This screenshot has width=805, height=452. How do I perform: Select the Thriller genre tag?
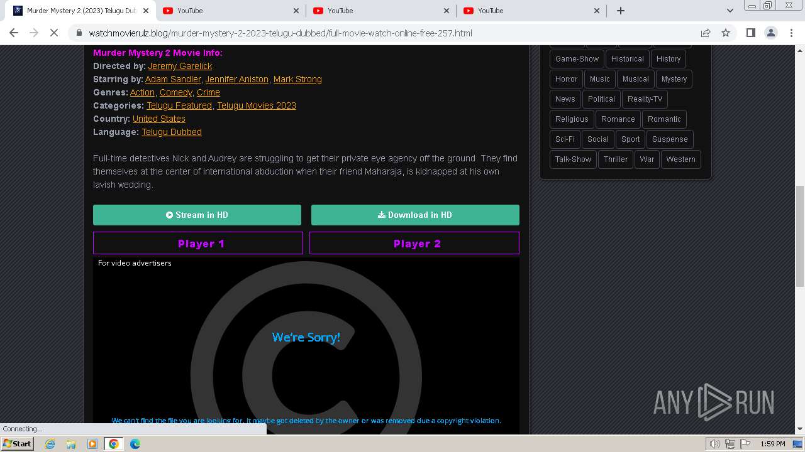pos(616,159)
